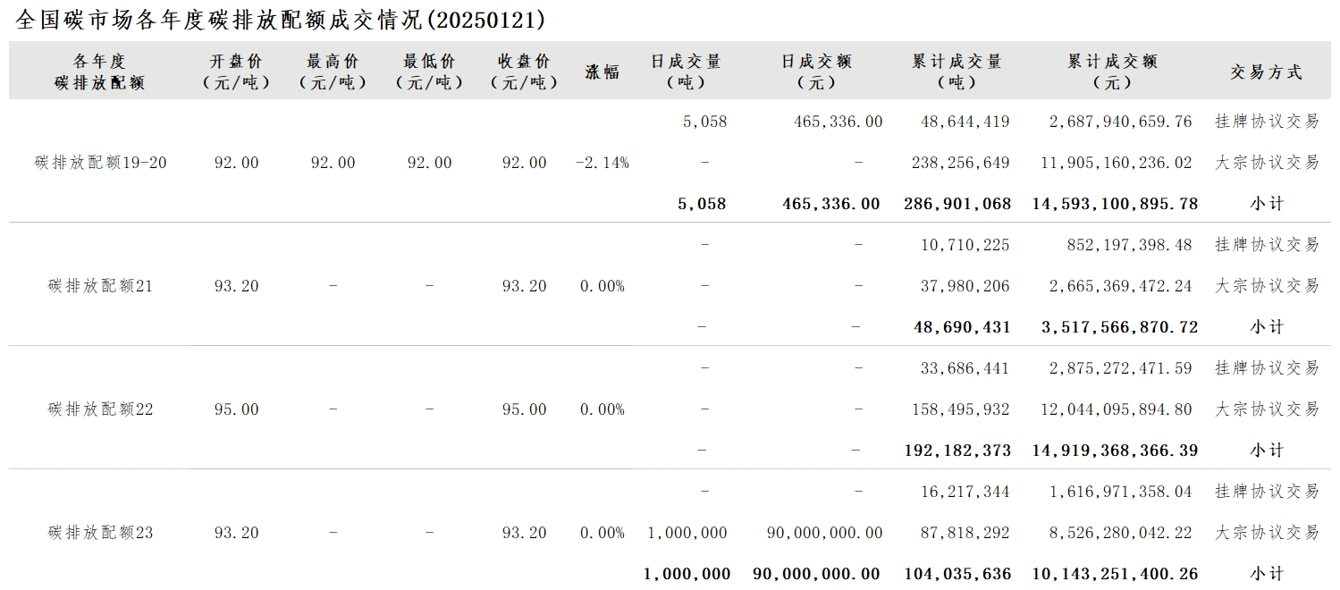Select the cumulative volume 87,818,292
Viewport: 1340px width, 590px height.
tap(965, 533)
